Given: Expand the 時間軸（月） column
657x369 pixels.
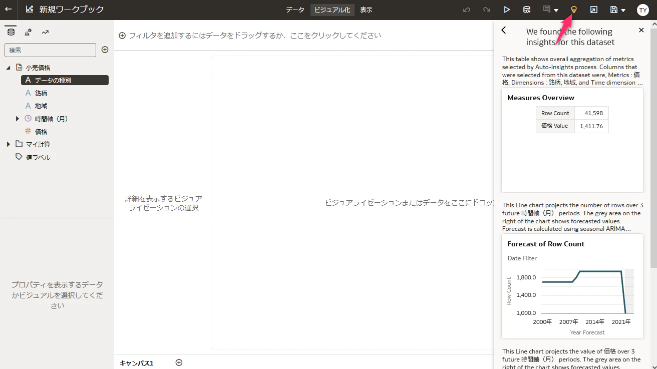Looking at the screenshot, I should pyautogui.click(x=18, y=119).
